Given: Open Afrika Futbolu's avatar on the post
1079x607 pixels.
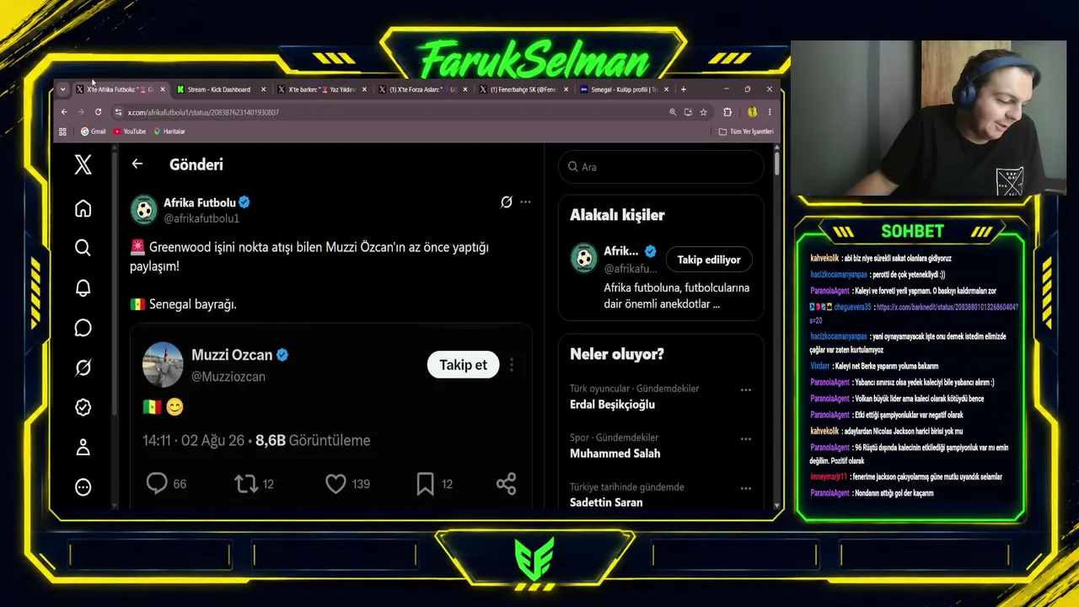Looking at the screenshot, I should coord(144,210).
